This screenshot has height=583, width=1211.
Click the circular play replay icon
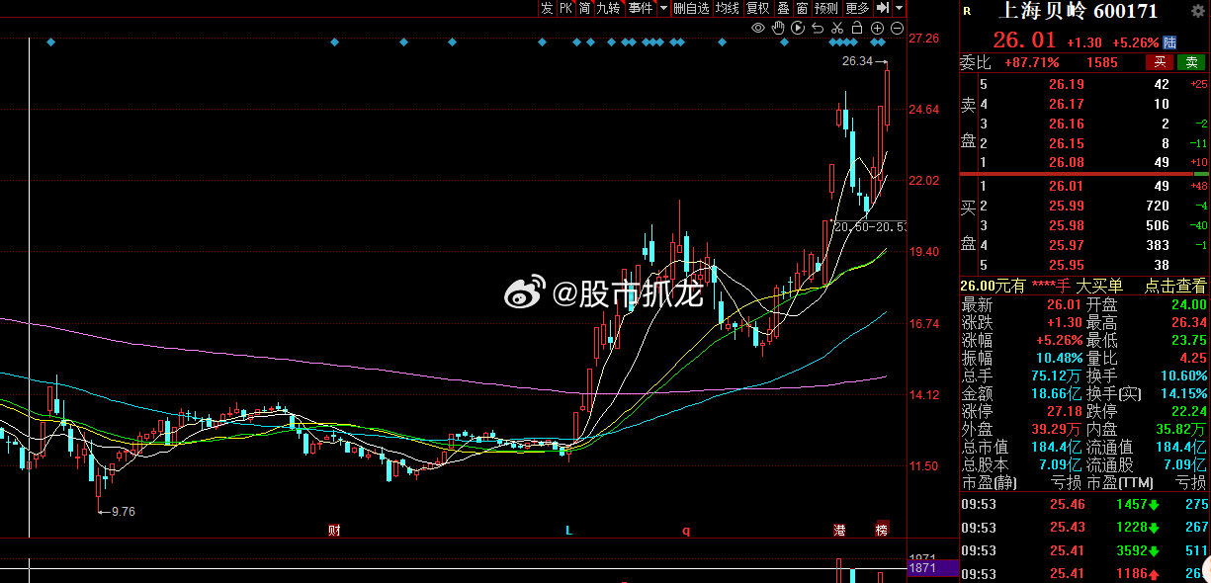click(798, 28)
